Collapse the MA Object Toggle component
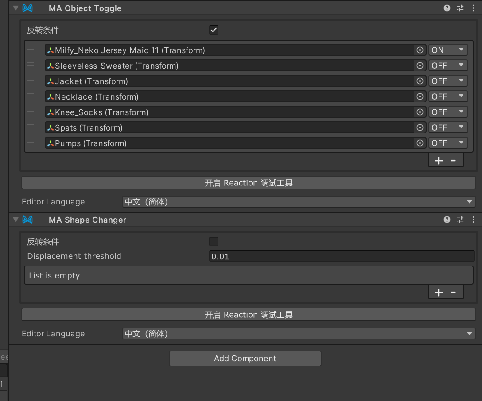 [16, 8]
